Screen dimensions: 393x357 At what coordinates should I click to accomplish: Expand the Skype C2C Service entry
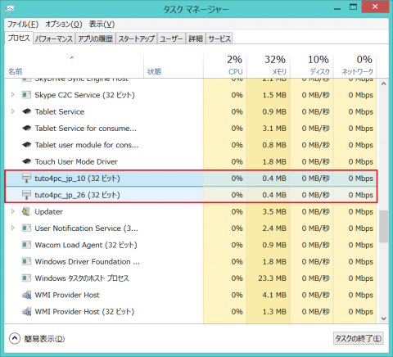[12, 95]
